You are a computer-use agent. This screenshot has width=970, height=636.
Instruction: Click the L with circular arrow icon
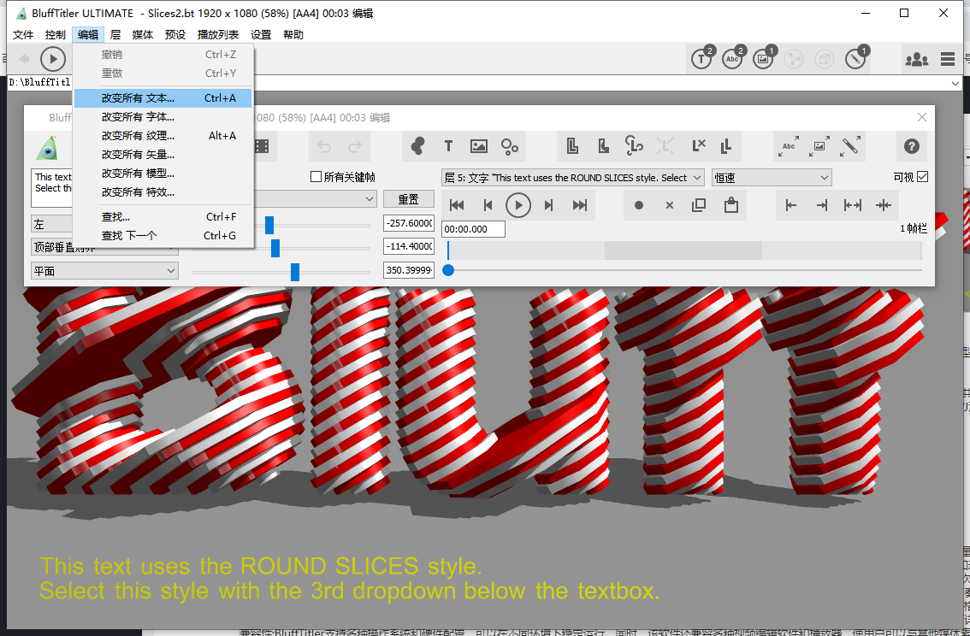coord(634,146)
